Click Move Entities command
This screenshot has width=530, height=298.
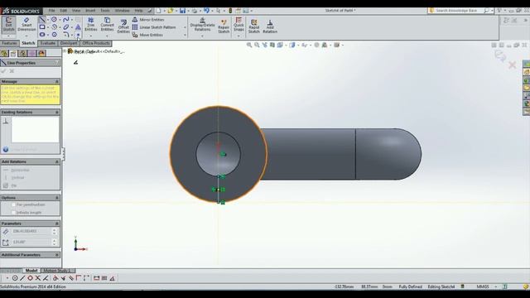pos(147,35)
